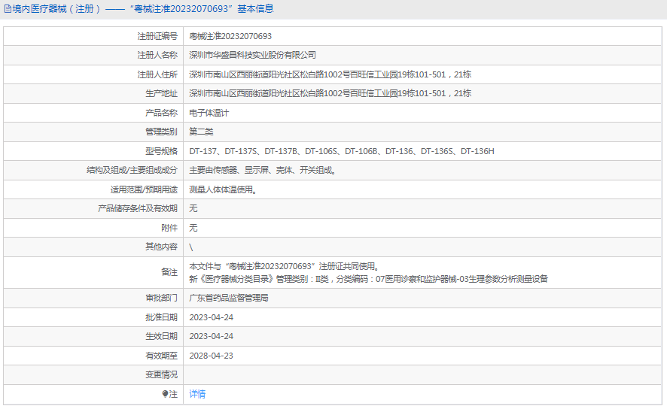Click the 产品名称 label

161,113
